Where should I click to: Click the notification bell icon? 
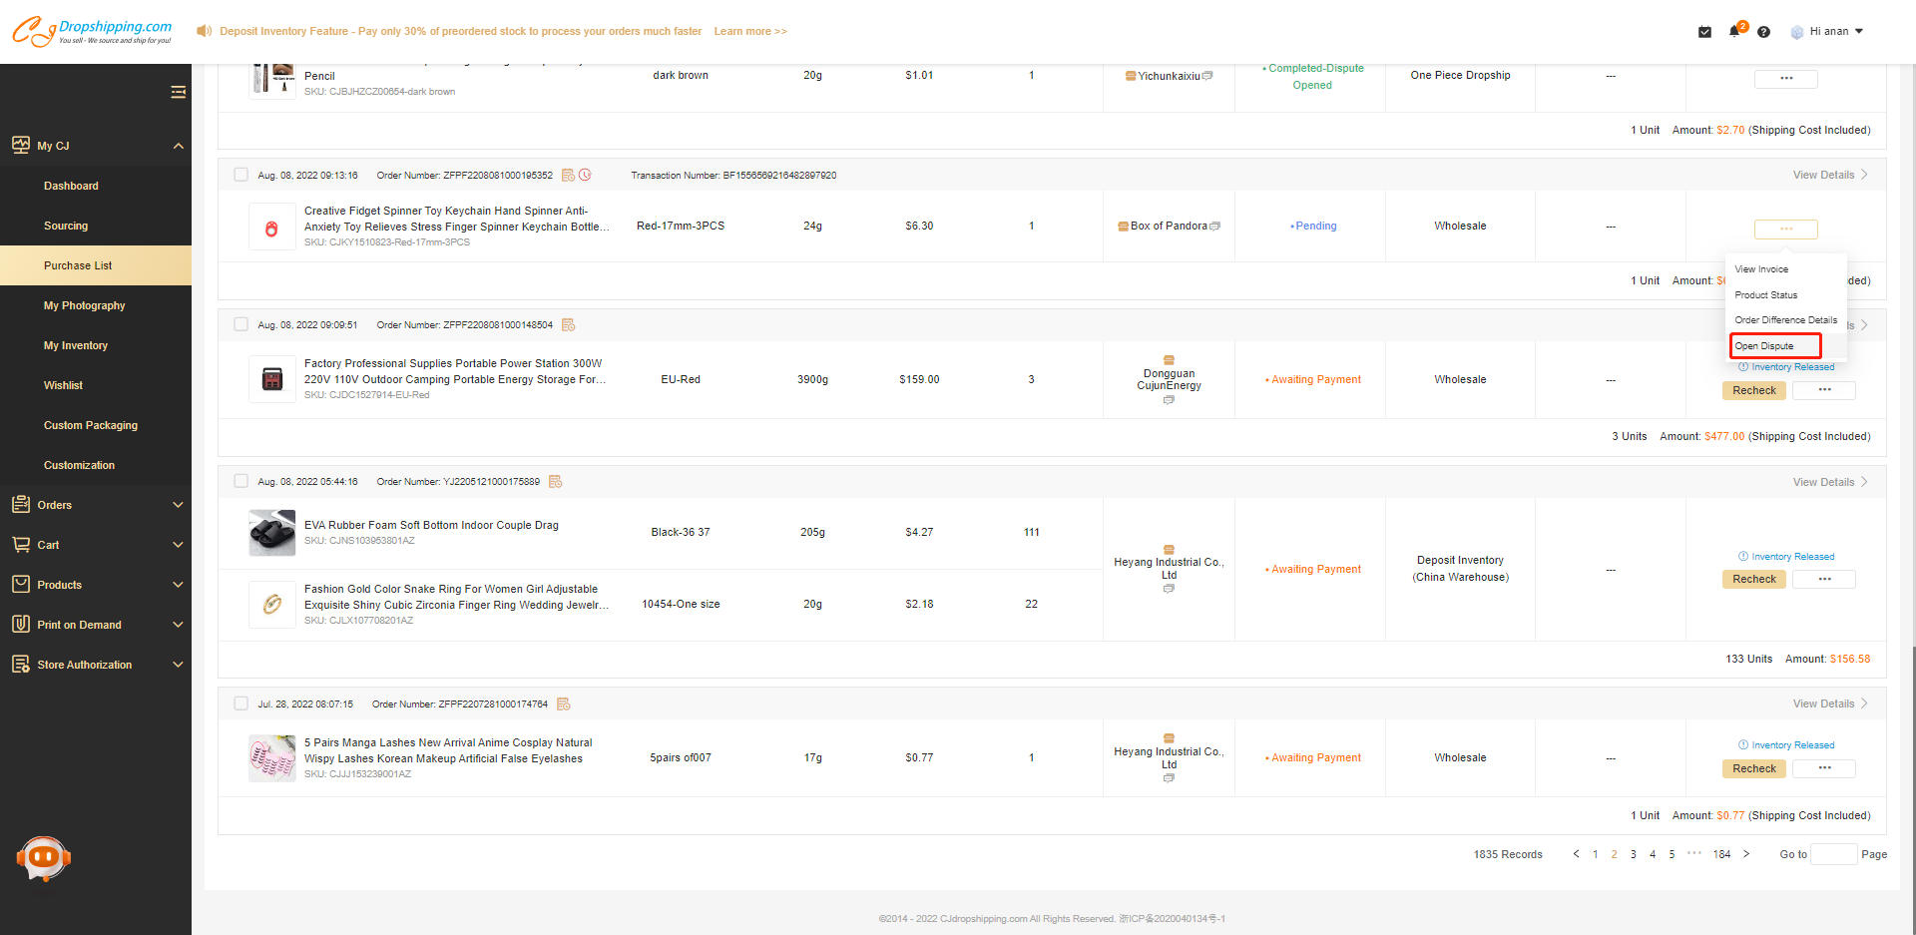click(x=1734, y=31)
